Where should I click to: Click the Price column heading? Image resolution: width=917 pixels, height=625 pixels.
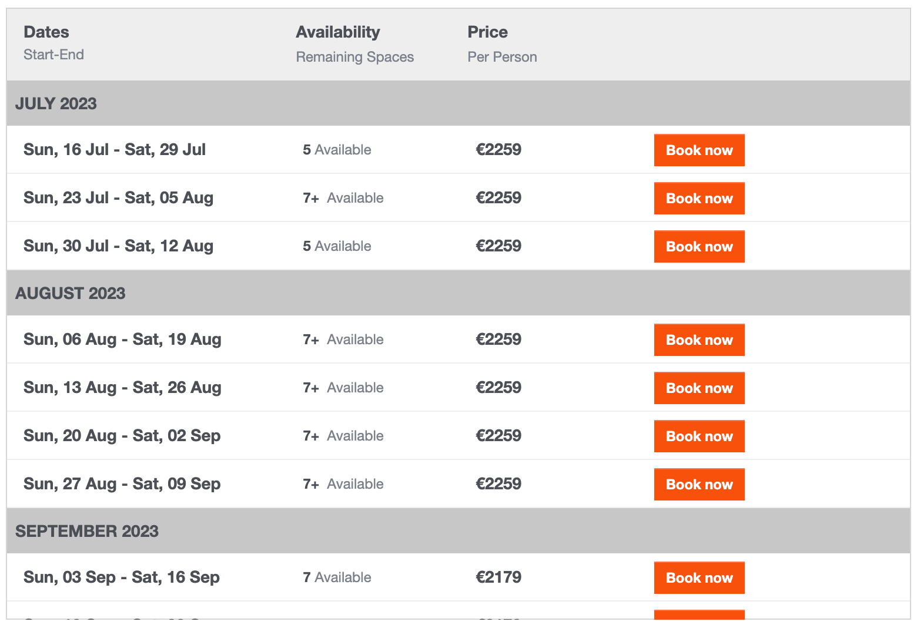(x=487, y=32)
